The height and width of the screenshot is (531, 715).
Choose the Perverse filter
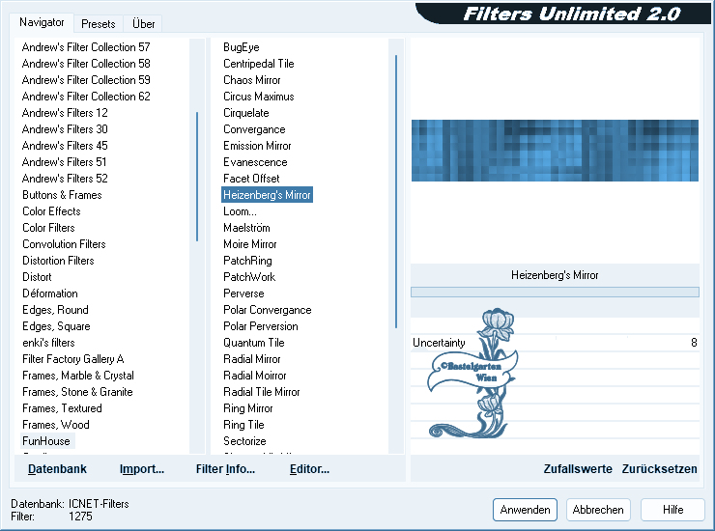(243, 293)
